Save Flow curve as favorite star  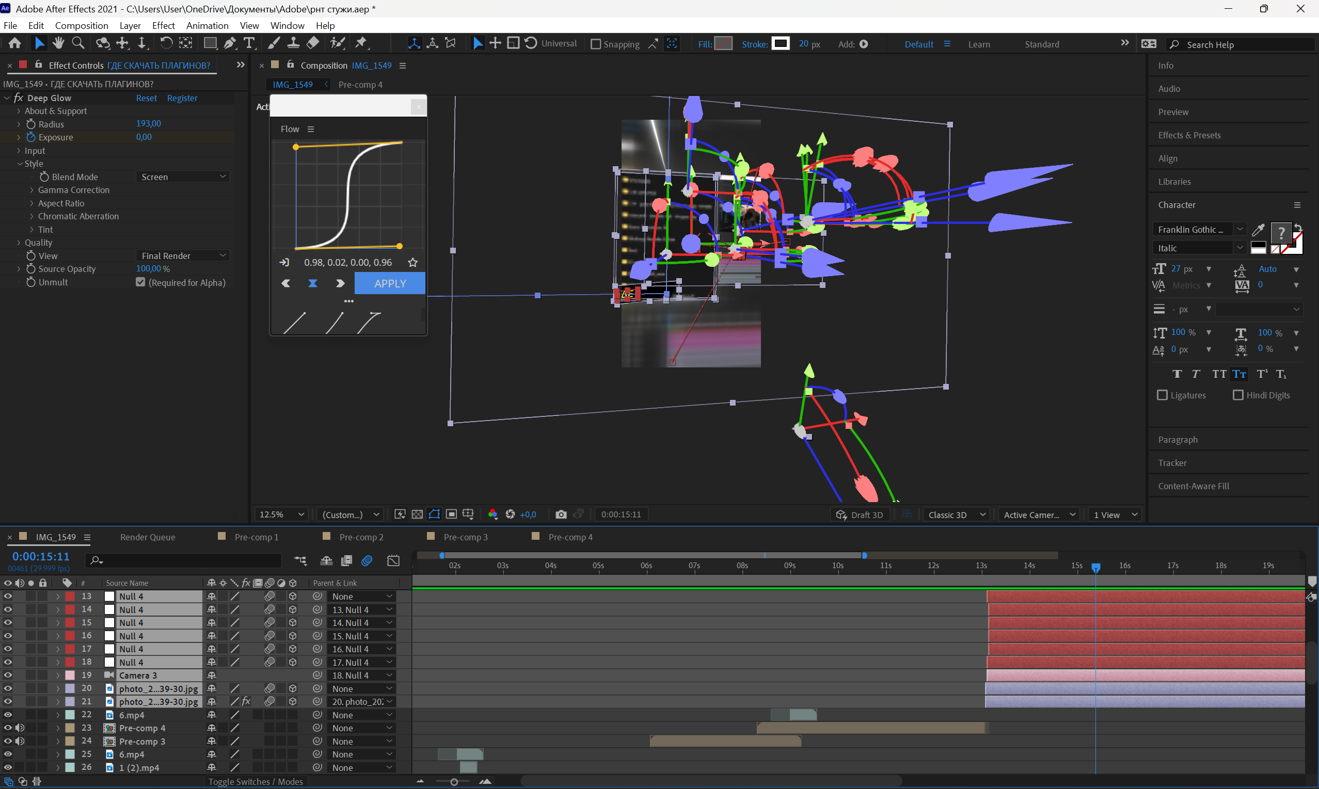coord(412,262)
